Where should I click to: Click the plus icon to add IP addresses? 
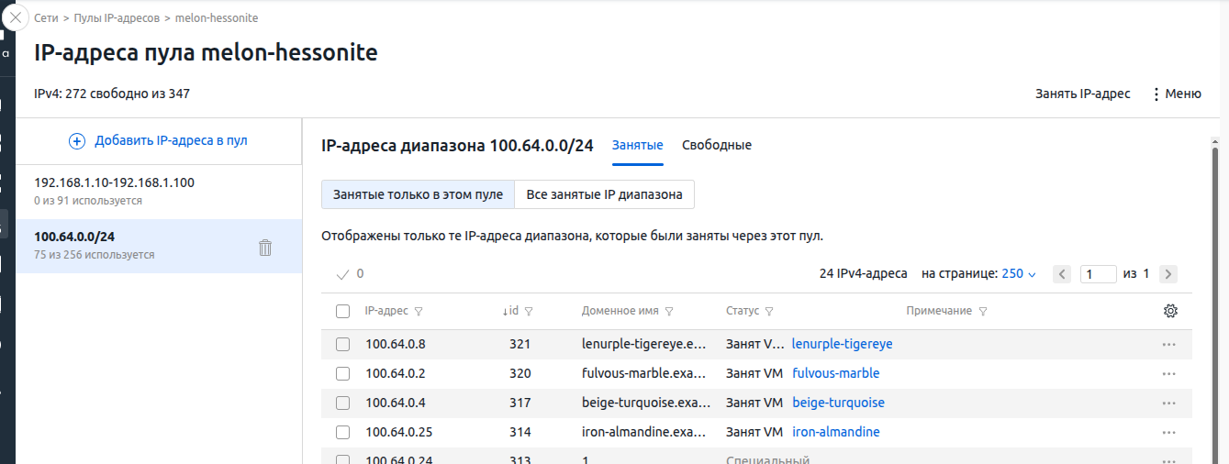pyautogui.click(x=77, y=141)
